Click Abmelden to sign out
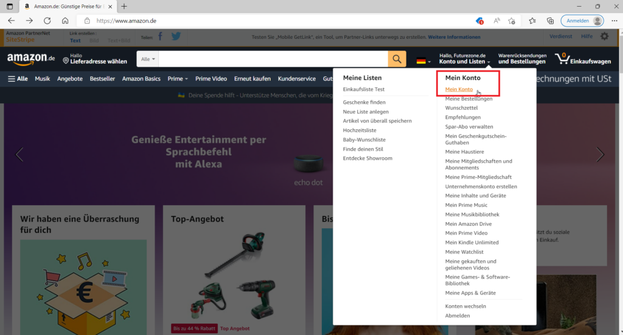 click(x=458, y=316)
